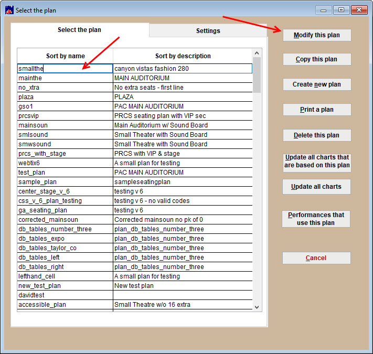
Task: Click the Main Auditorium w/ Sound Board description
Action: 183,125
